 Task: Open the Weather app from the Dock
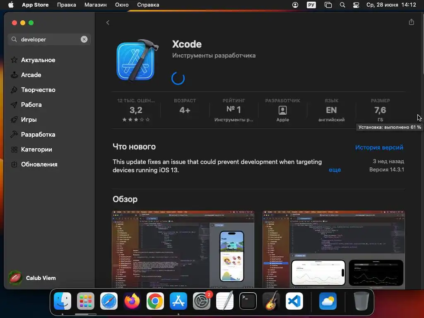pos(328,301)
